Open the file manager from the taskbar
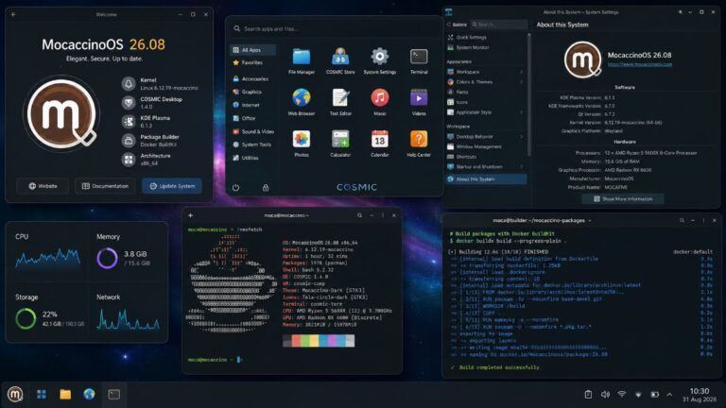The height and width of the screenshot is (408, 726). (x=65, y=394)
